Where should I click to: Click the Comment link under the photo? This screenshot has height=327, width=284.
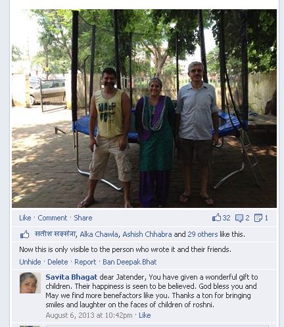(x=53, y=218)
